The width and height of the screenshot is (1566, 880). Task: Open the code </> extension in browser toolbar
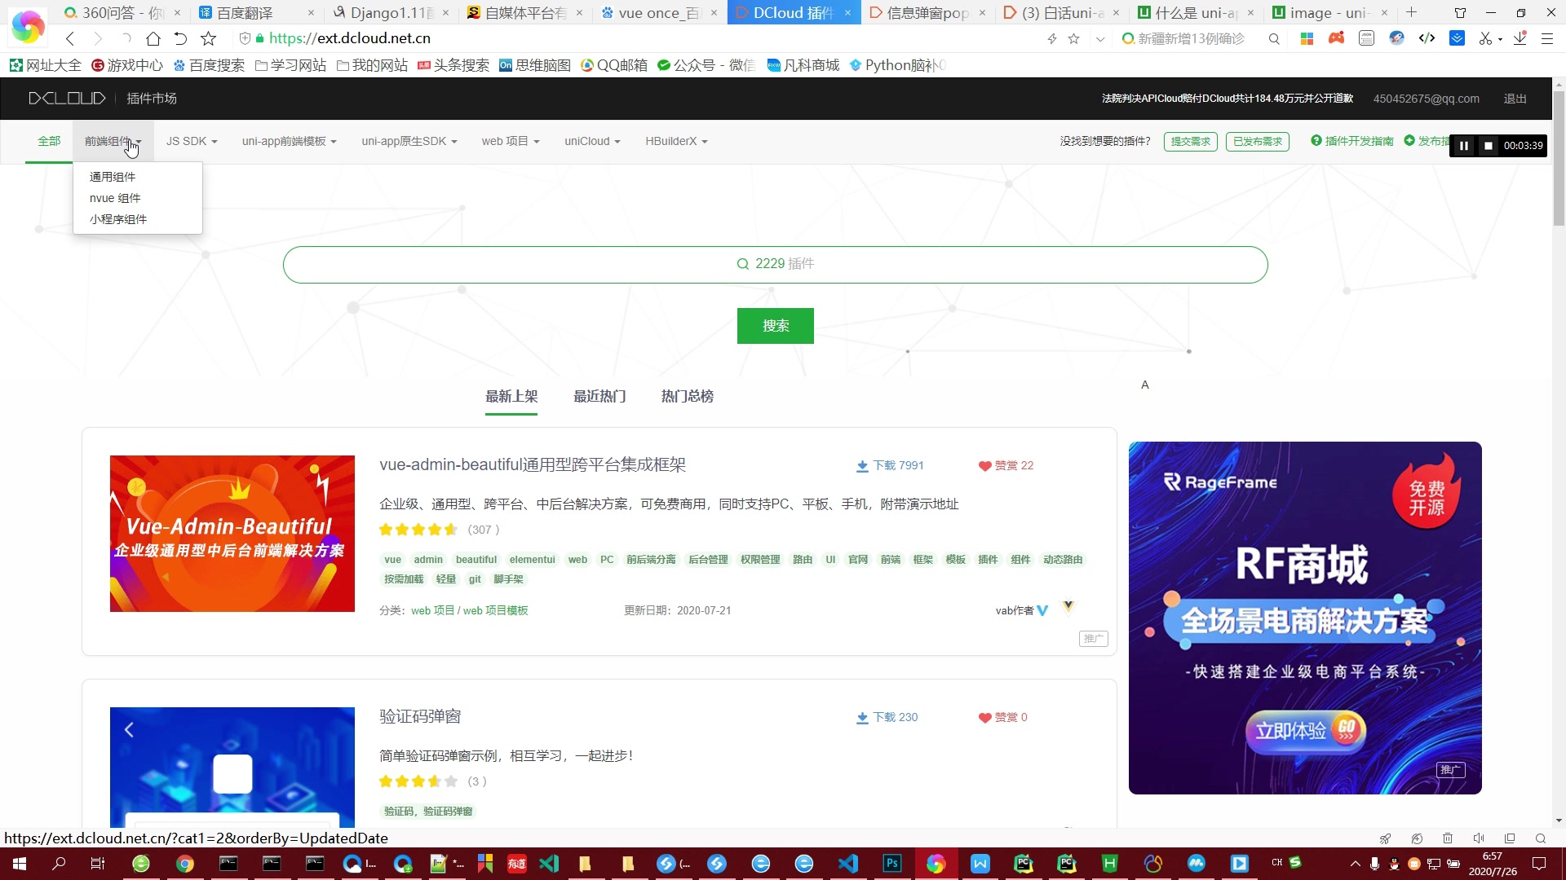1427,37
